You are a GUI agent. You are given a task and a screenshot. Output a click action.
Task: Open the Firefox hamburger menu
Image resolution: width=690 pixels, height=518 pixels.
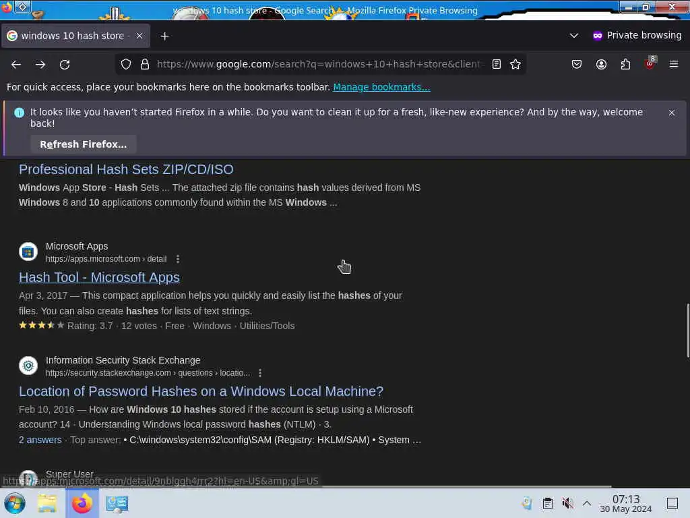[x=674, y=64]
